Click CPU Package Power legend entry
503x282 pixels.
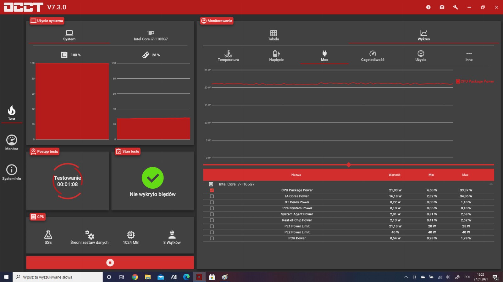click(x=475, y=81)
